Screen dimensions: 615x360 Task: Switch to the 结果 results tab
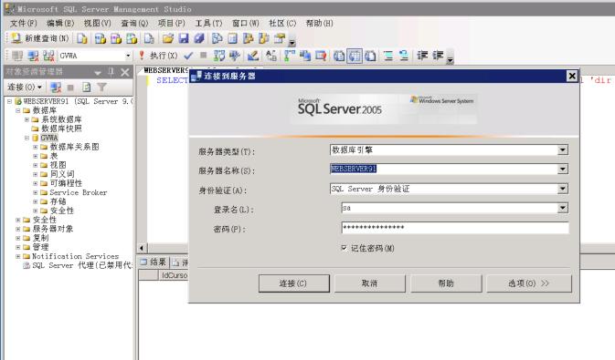154,262
